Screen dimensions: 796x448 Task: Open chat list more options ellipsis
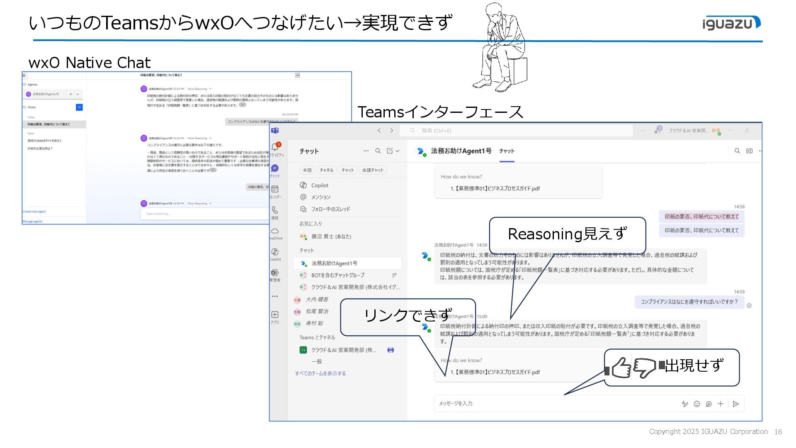pyautogui.click(x=366, y=151)
